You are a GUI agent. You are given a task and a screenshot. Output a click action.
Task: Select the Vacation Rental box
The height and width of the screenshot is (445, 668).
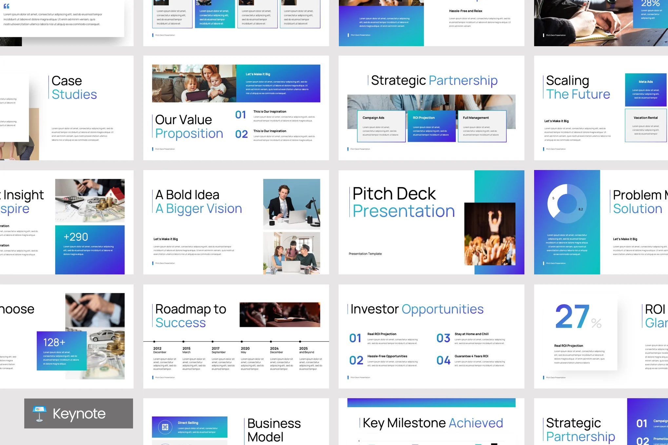(645, 126)
